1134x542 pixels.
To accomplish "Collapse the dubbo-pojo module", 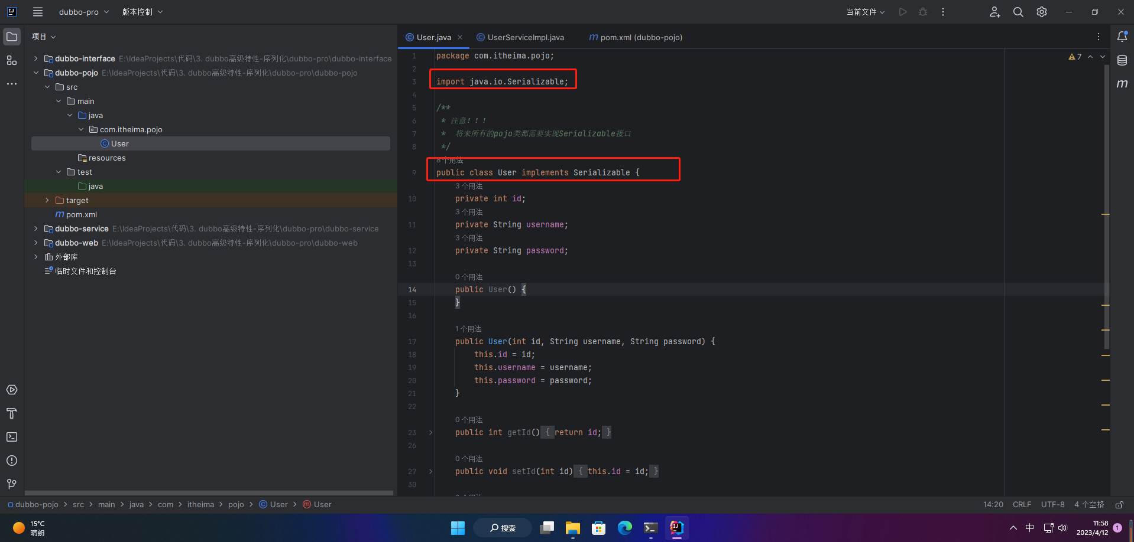I will 36,73.
